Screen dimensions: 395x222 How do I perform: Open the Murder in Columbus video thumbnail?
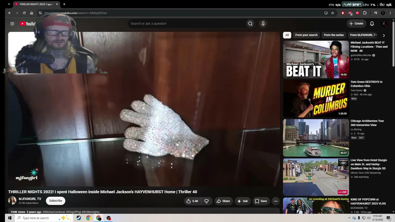[316, 99]
